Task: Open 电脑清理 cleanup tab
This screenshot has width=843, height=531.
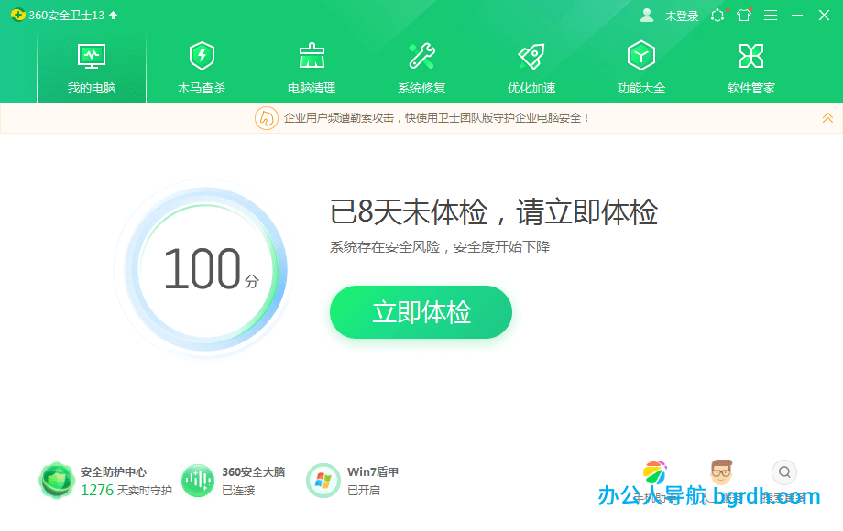Action: [312, 68]
